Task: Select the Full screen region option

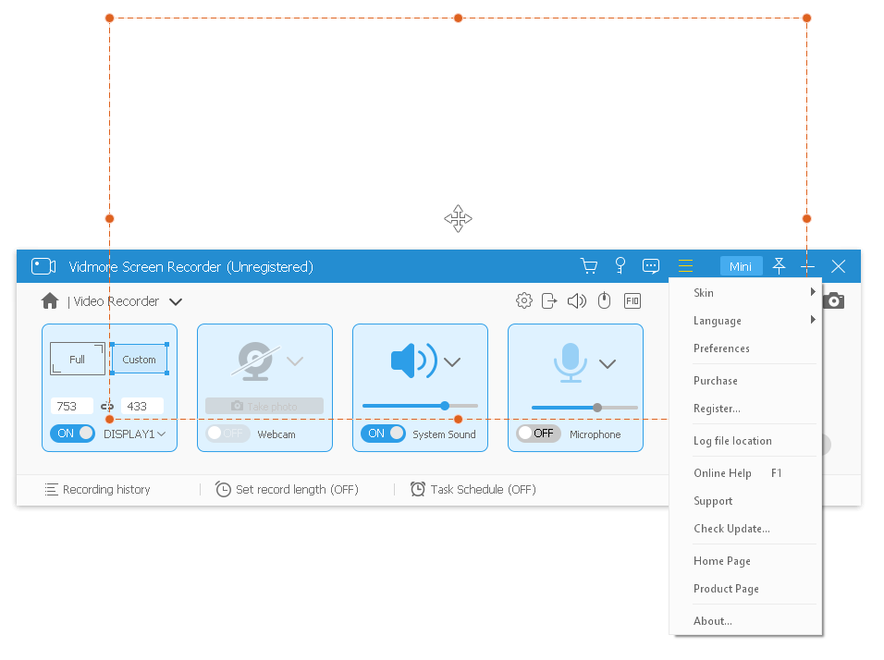Action: pos(78,359)
